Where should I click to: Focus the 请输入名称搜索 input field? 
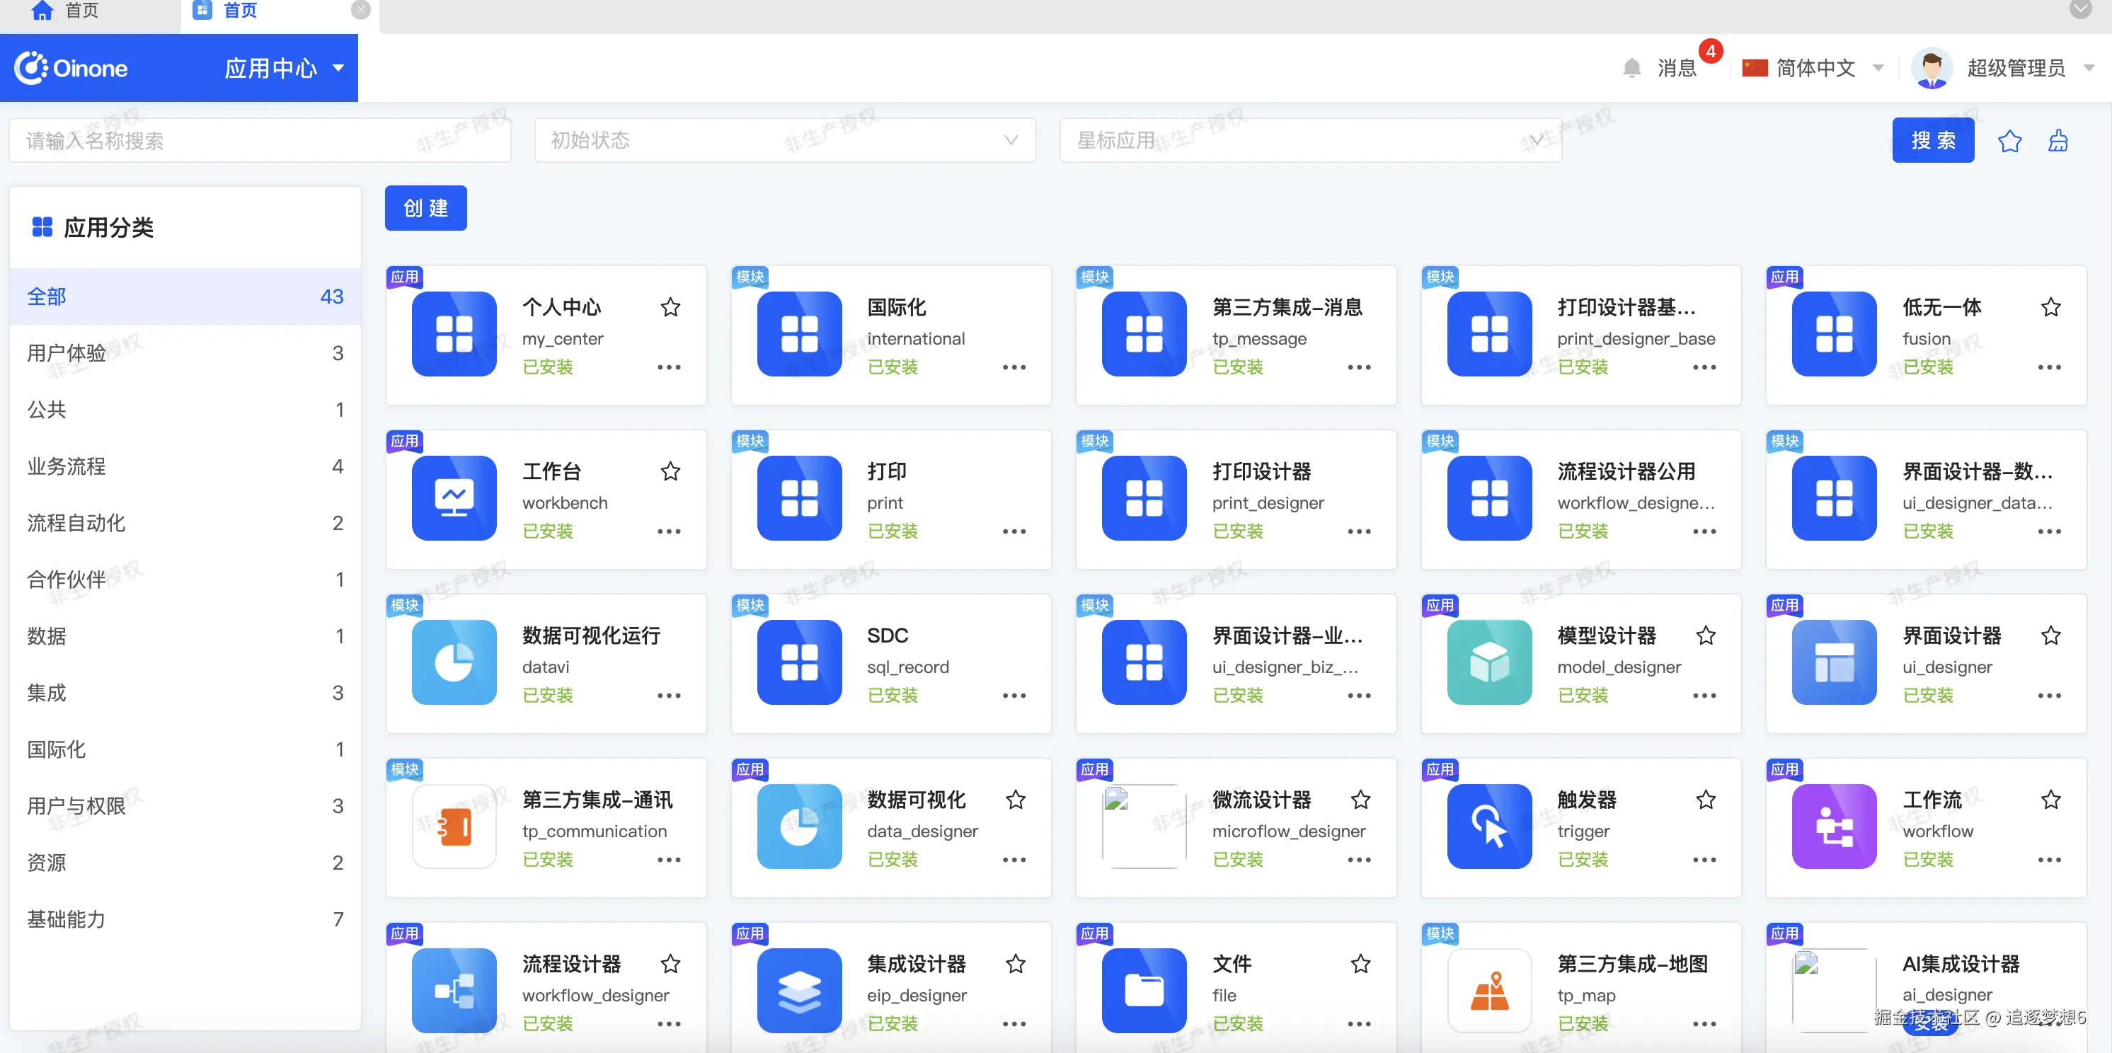coord(259,140)
